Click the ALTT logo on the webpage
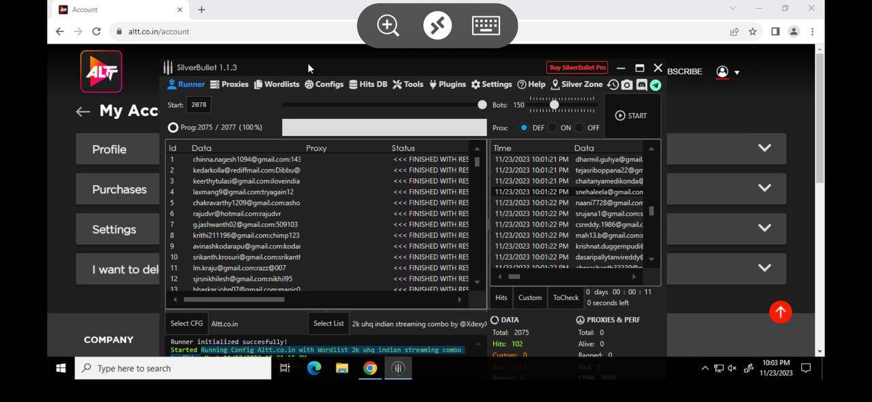Viewport: 872px width, 402px height. 102,71
